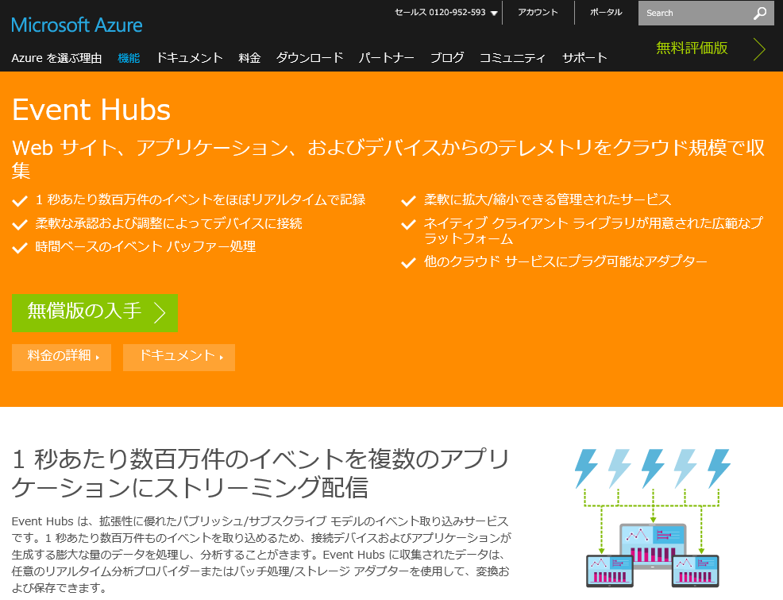Click the laptop dashboard illustration

[653, 546]
